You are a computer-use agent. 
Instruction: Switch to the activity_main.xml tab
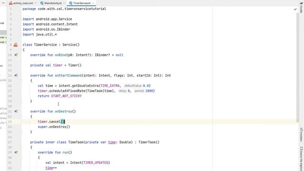point(23,3)
